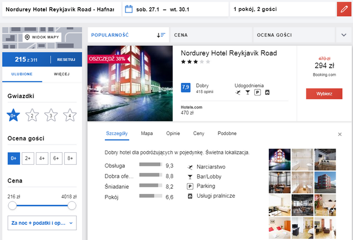The image size is (353, 240).
Task: Switch to the Opinie tab
Action: (x=173, y=133)
